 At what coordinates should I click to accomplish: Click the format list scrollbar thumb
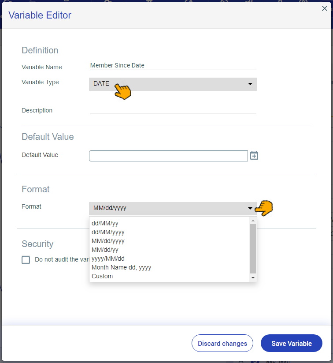(253, 249)
